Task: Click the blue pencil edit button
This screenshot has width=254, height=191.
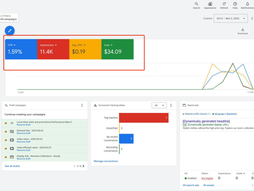Action: click(10, 31)
